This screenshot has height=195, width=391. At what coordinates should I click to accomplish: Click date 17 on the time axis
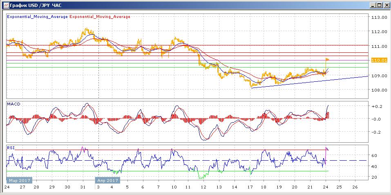[x=249, y=187]
